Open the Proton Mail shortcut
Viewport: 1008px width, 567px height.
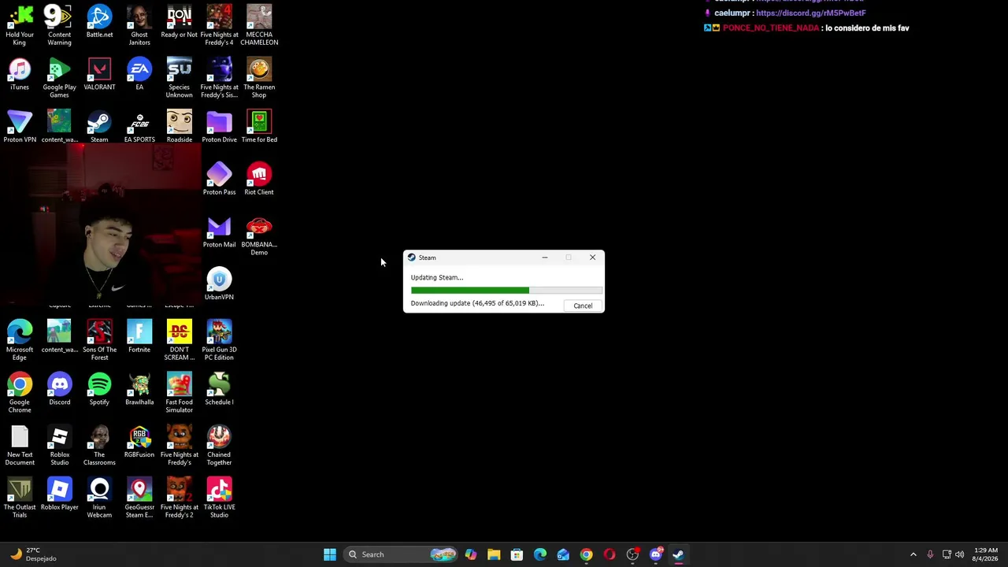click(219, 232)
